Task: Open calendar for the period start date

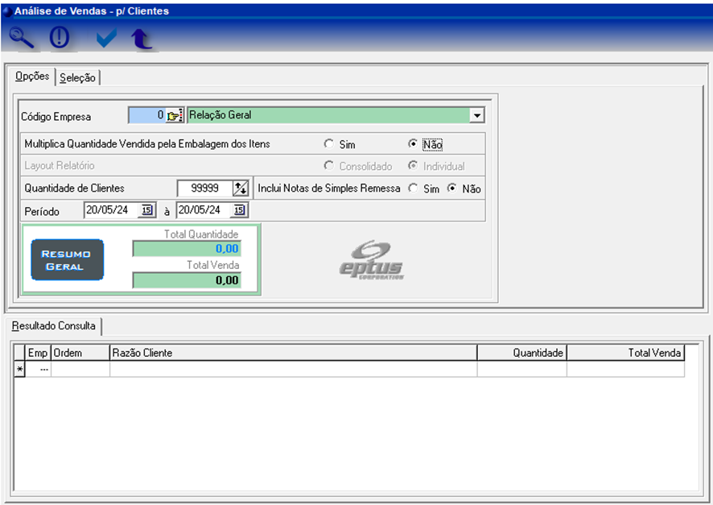Action: click(x=146, y=210)
